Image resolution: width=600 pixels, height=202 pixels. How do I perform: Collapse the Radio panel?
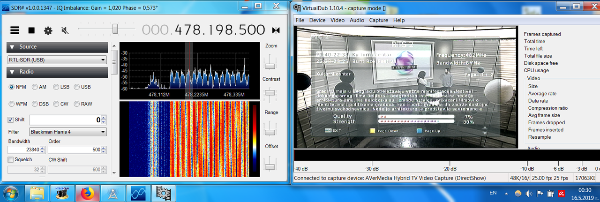[x=57, y=72]
